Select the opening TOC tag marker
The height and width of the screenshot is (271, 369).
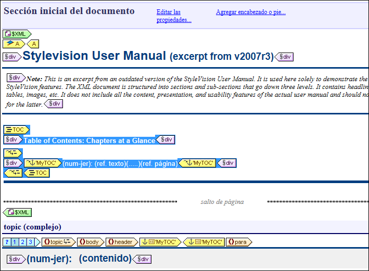click(17, 130)
